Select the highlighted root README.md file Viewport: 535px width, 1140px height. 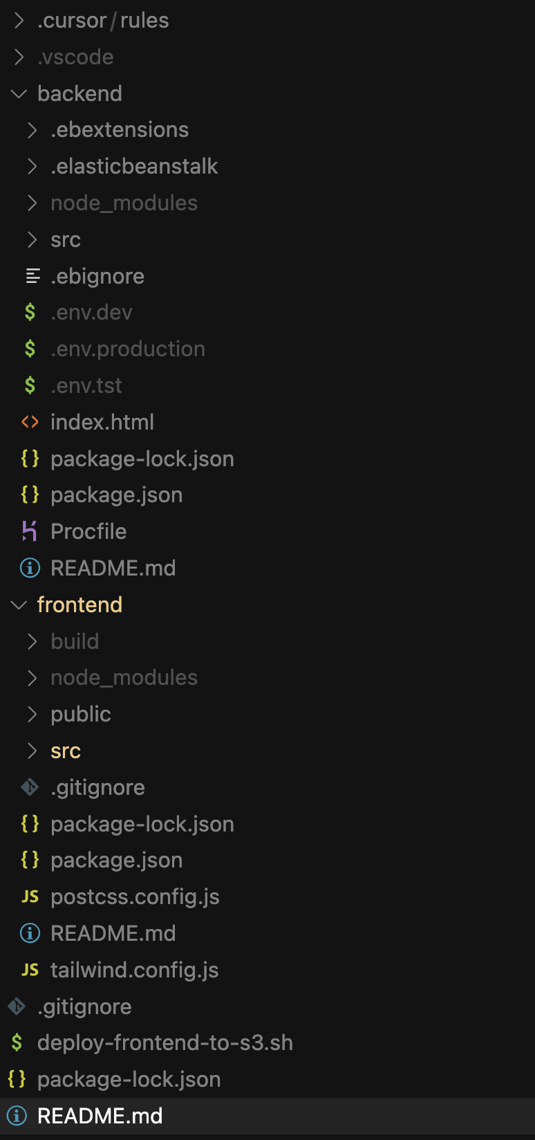(100, 1116)
